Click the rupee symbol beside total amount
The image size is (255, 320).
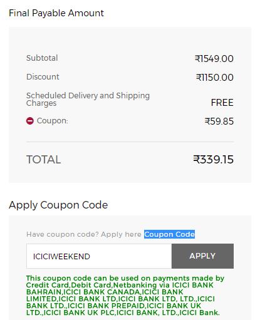(196, 160)
